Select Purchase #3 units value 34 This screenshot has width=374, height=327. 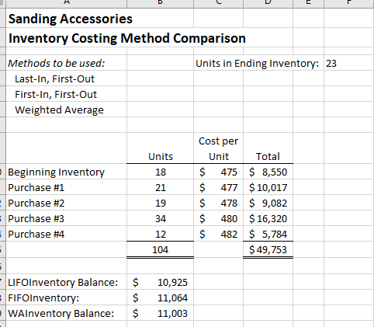coord(160,218)
